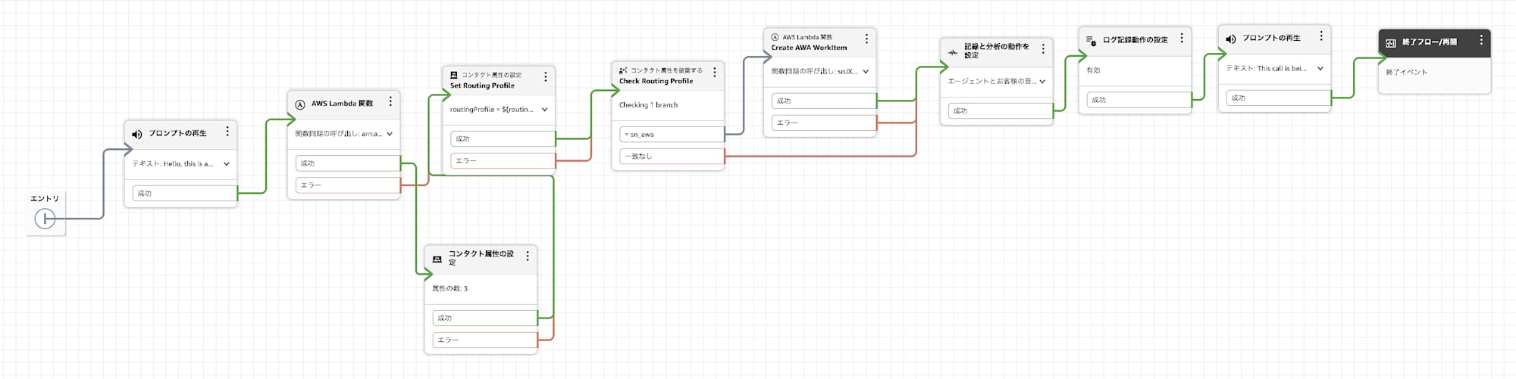Open kebab menu of This call プロンプトの再生 block
The image size is (1516, 379).
pyautogui.click(x=1320, y=36)
